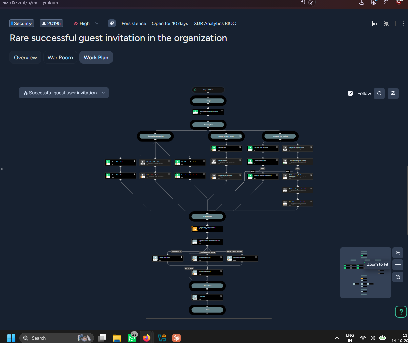The height and width of the screenshot is (343, 408).
Task: Click the playbook minimap overview
Action: tap(366, 273)
